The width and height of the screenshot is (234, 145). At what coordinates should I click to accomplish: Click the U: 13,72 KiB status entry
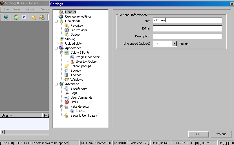coord(180,143)
